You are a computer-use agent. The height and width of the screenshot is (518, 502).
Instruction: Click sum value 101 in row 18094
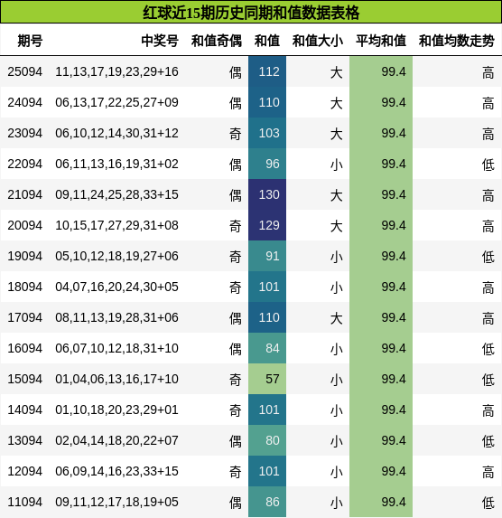(x=267, y=287)
